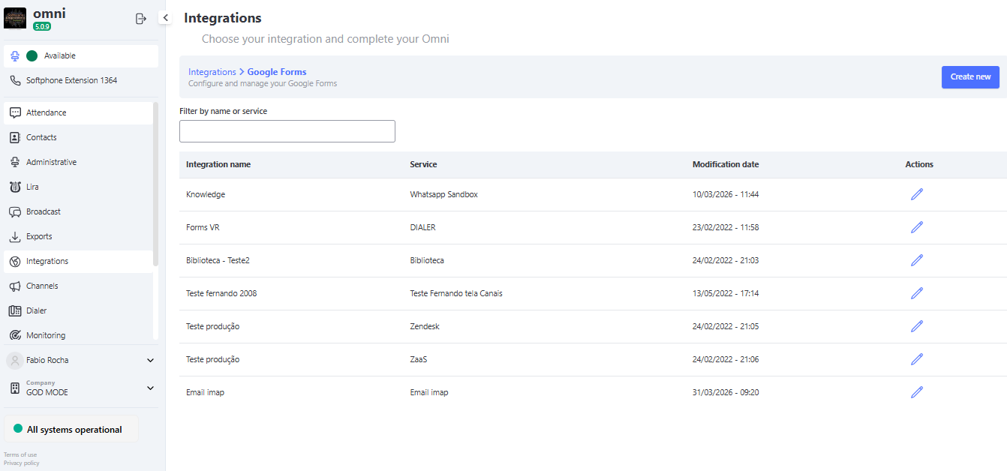Viewport: 1007px width, 471px height.
Task: Click the sidebar vertical scrollbar
Action: [155, 184]
